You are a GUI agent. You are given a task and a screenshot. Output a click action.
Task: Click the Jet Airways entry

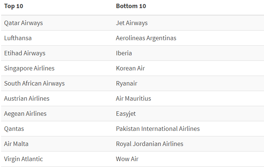(132, 23)
